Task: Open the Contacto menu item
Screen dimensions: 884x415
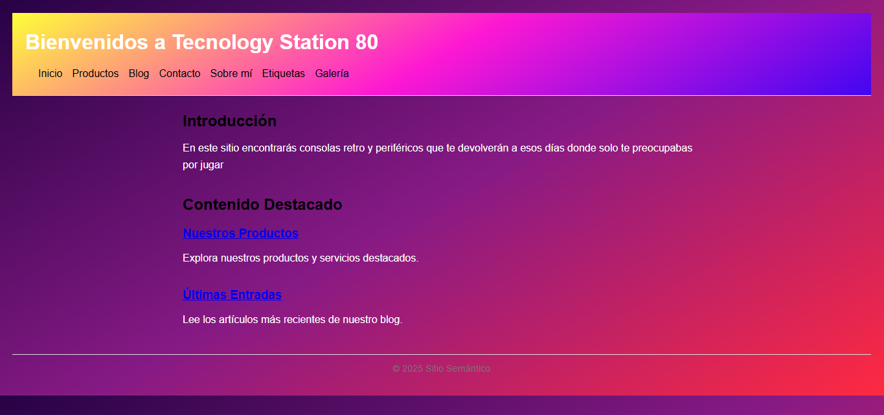Action: coord(179,74)
